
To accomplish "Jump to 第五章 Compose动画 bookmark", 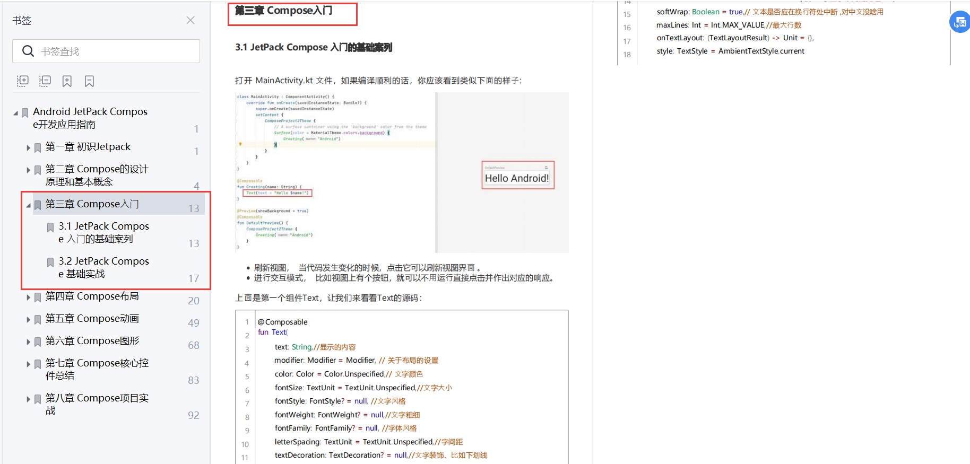I will coord(92,318).
